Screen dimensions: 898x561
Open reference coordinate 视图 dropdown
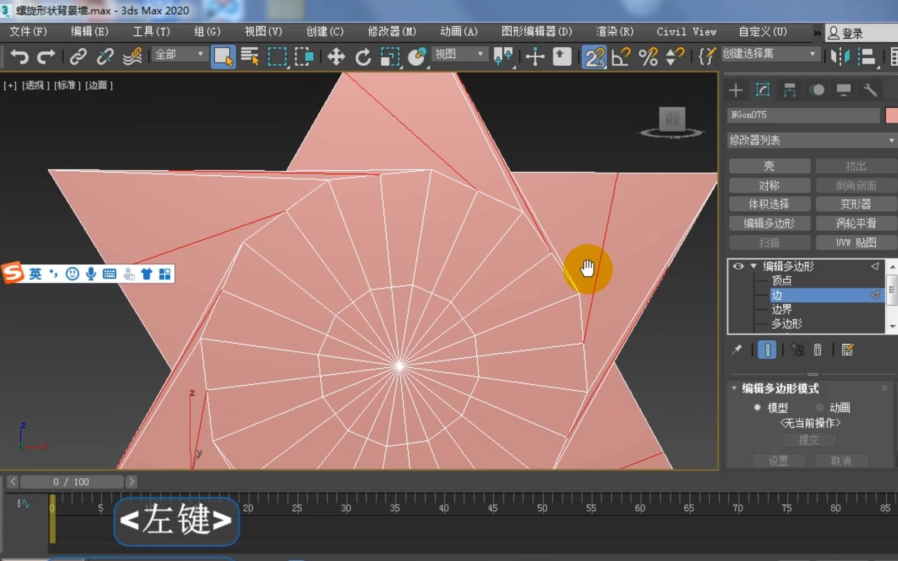tap(459, 54)
